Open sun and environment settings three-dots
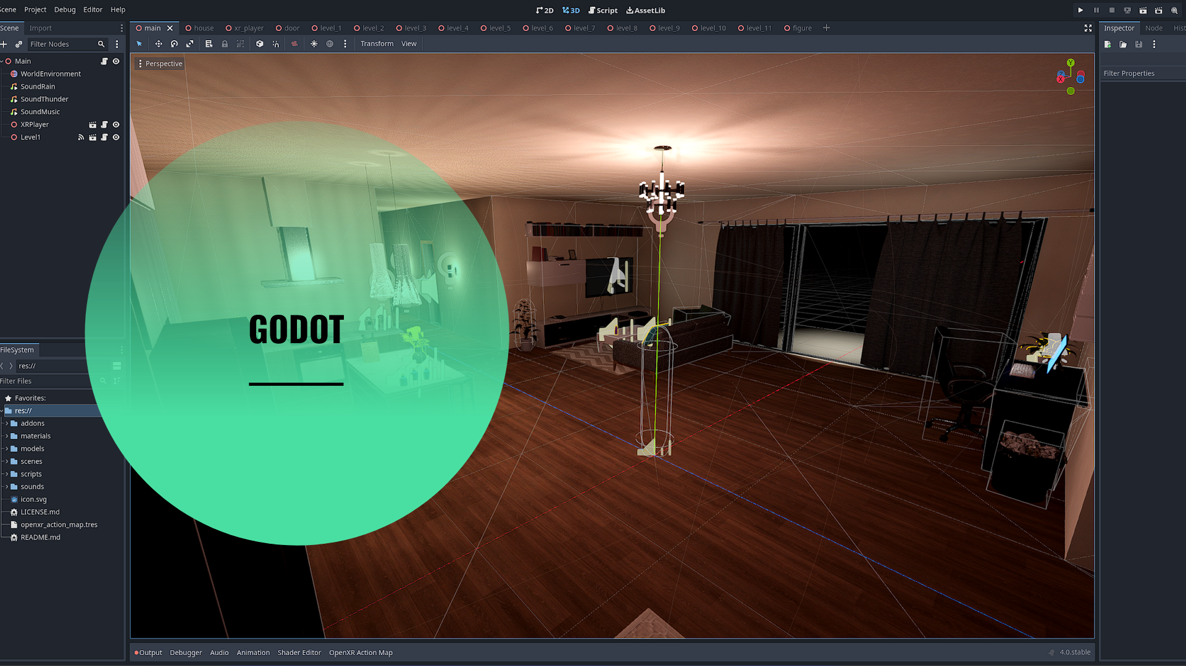1186x666 pixels. [345, 44]
